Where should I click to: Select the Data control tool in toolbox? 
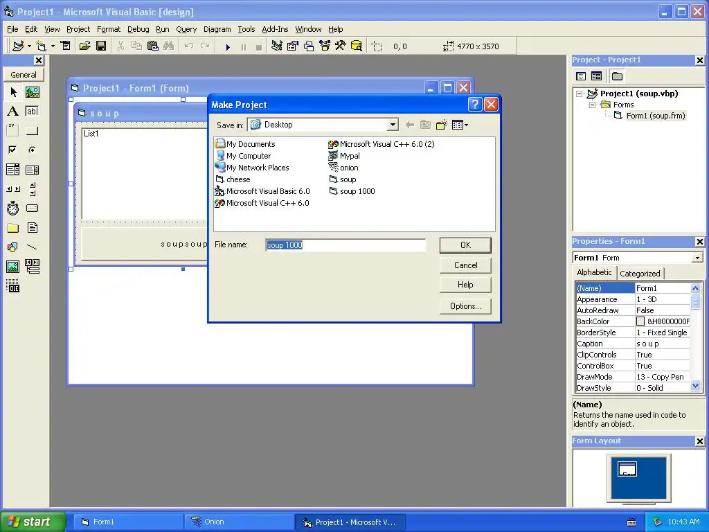(32, 267)
